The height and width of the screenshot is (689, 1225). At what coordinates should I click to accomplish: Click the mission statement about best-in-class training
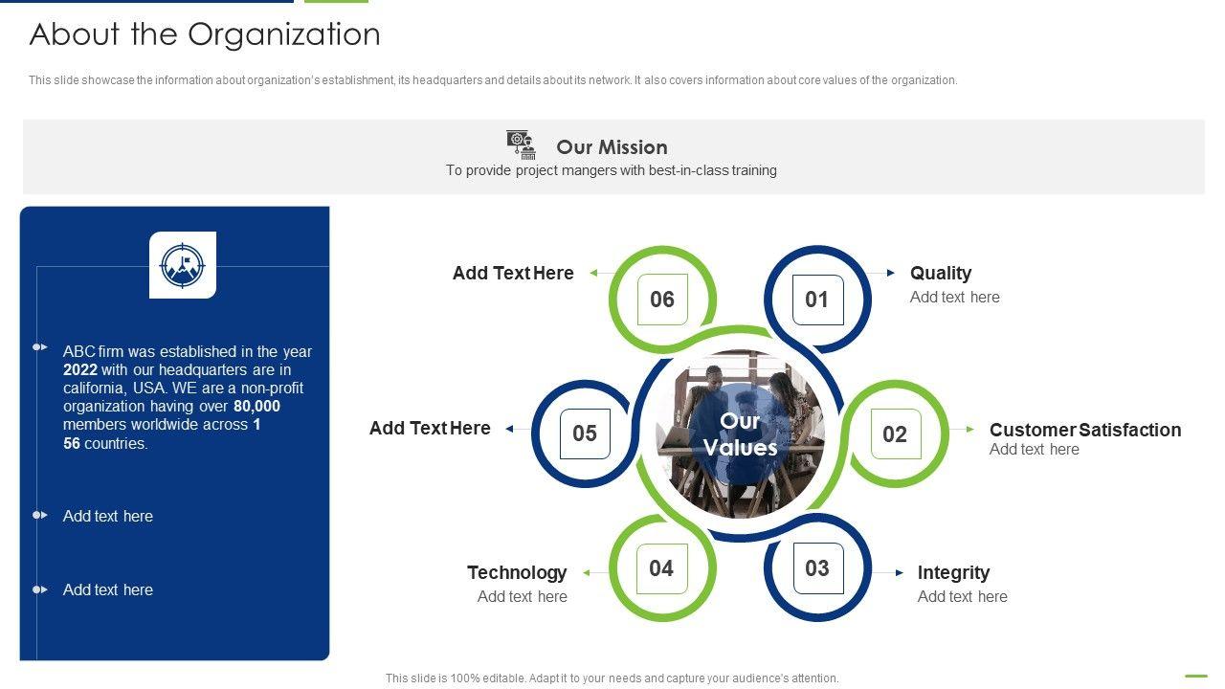(x=612, y=170)
